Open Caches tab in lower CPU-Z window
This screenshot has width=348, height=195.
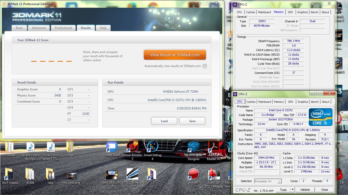pos(251,102)
